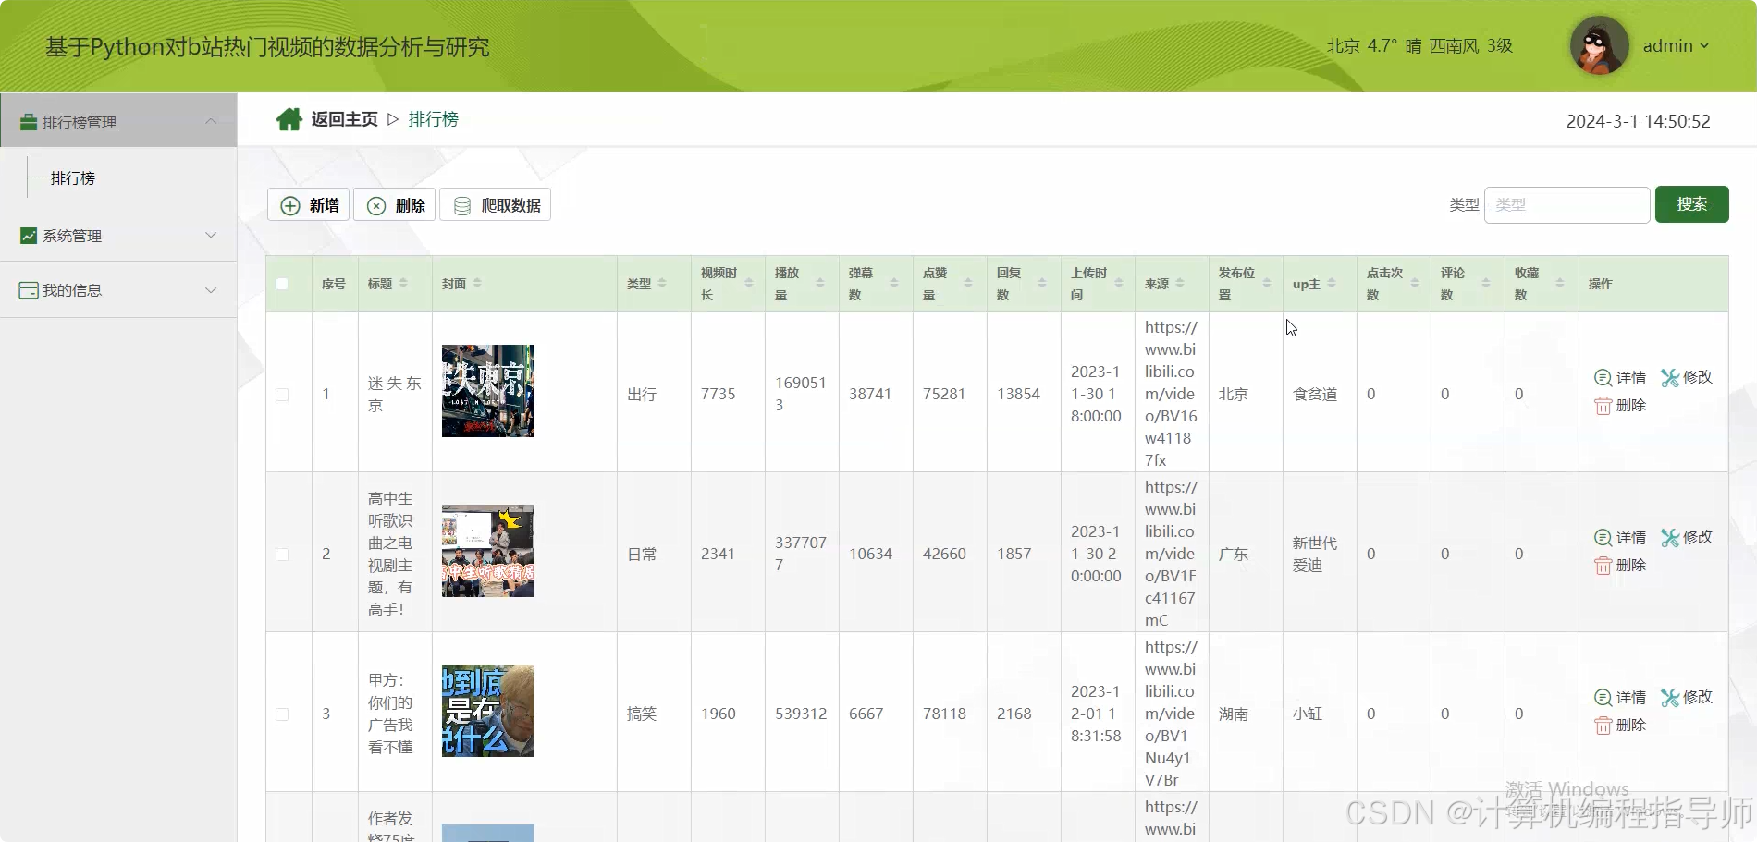The height and width of the screenshot is (842, 1757).
Task: Click 修改 for the 新世代爱迪 row
Action: tap(1687, 537)
